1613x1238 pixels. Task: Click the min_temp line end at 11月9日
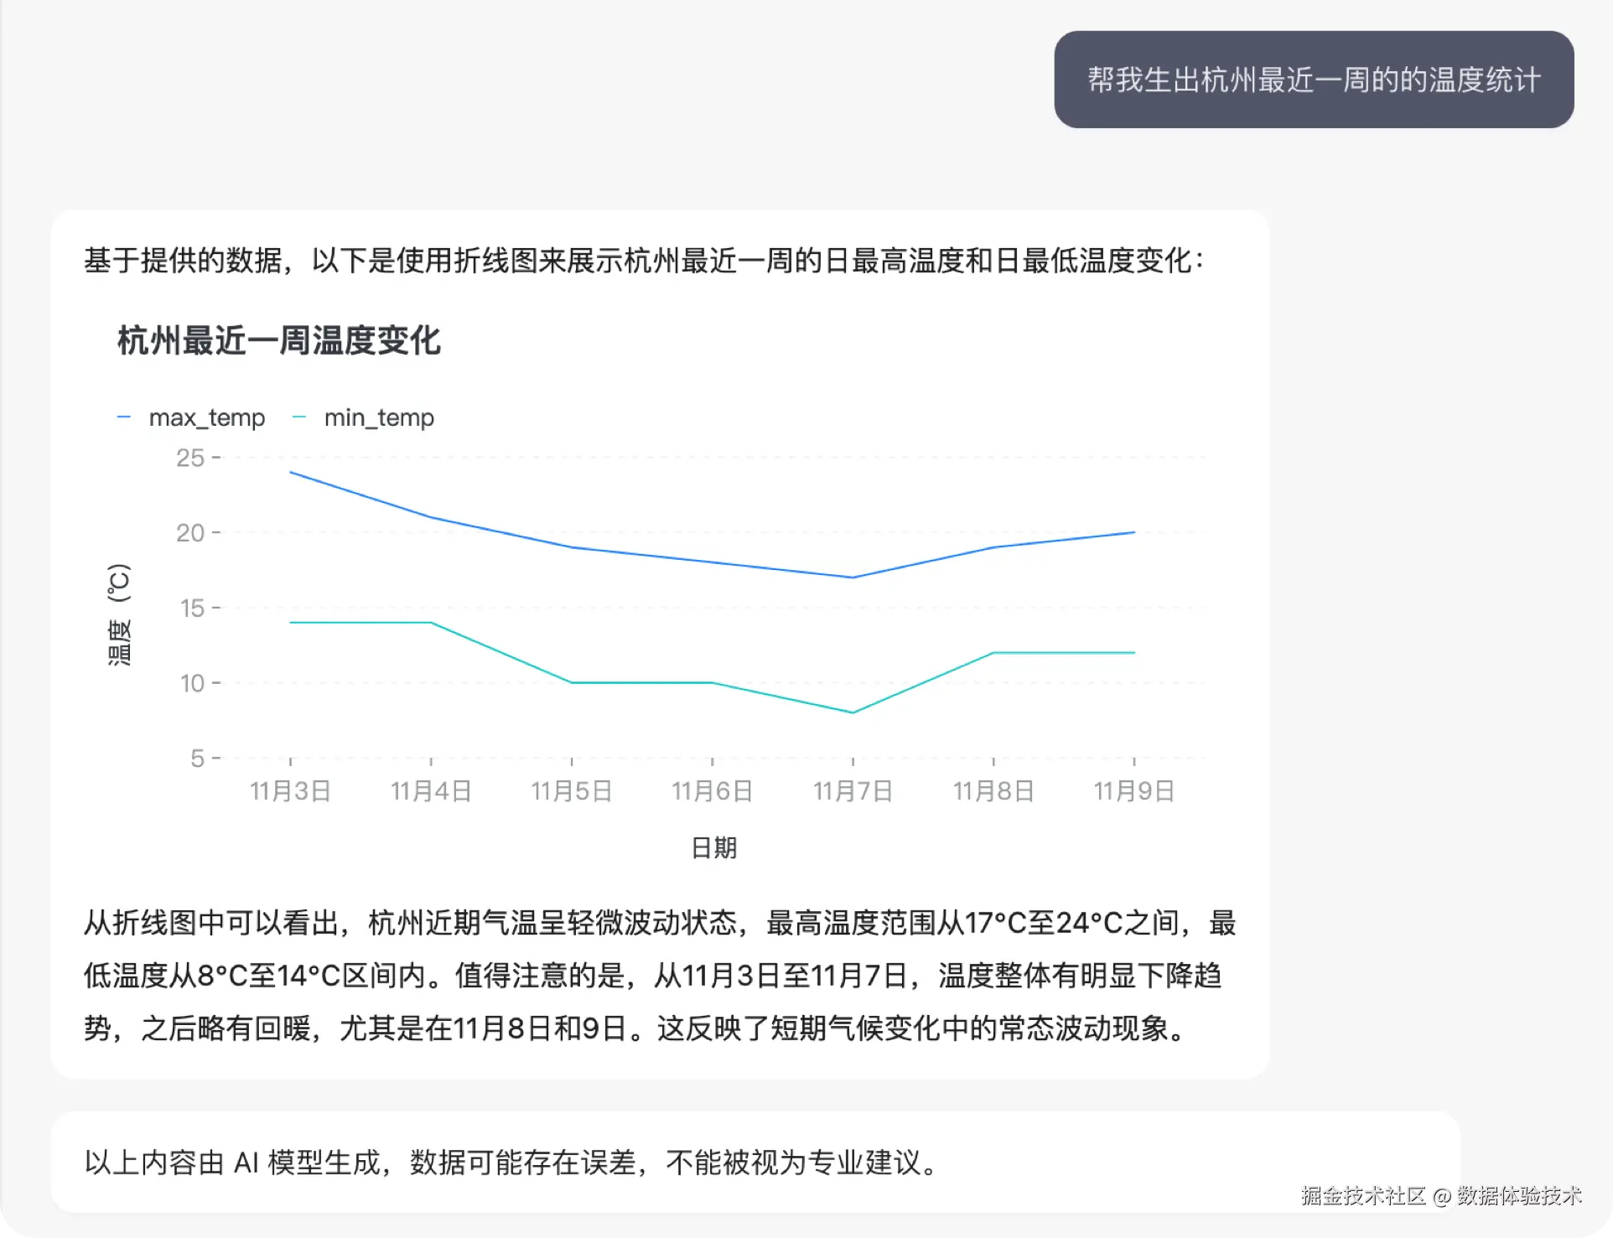coord(1133,652)
